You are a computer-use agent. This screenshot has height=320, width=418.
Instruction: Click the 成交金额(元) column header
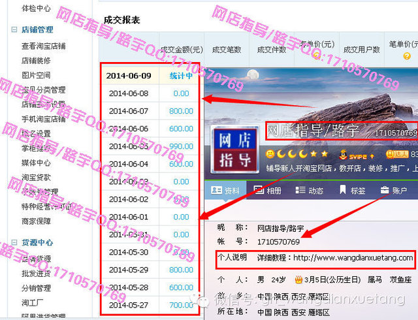pyautogui.click(x=182, y=50)
